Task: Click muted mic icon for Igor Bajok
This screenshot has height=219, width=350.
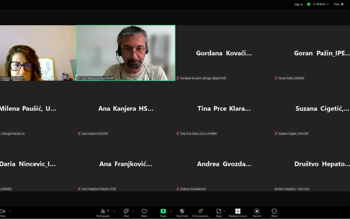Action: coord(79,78)
